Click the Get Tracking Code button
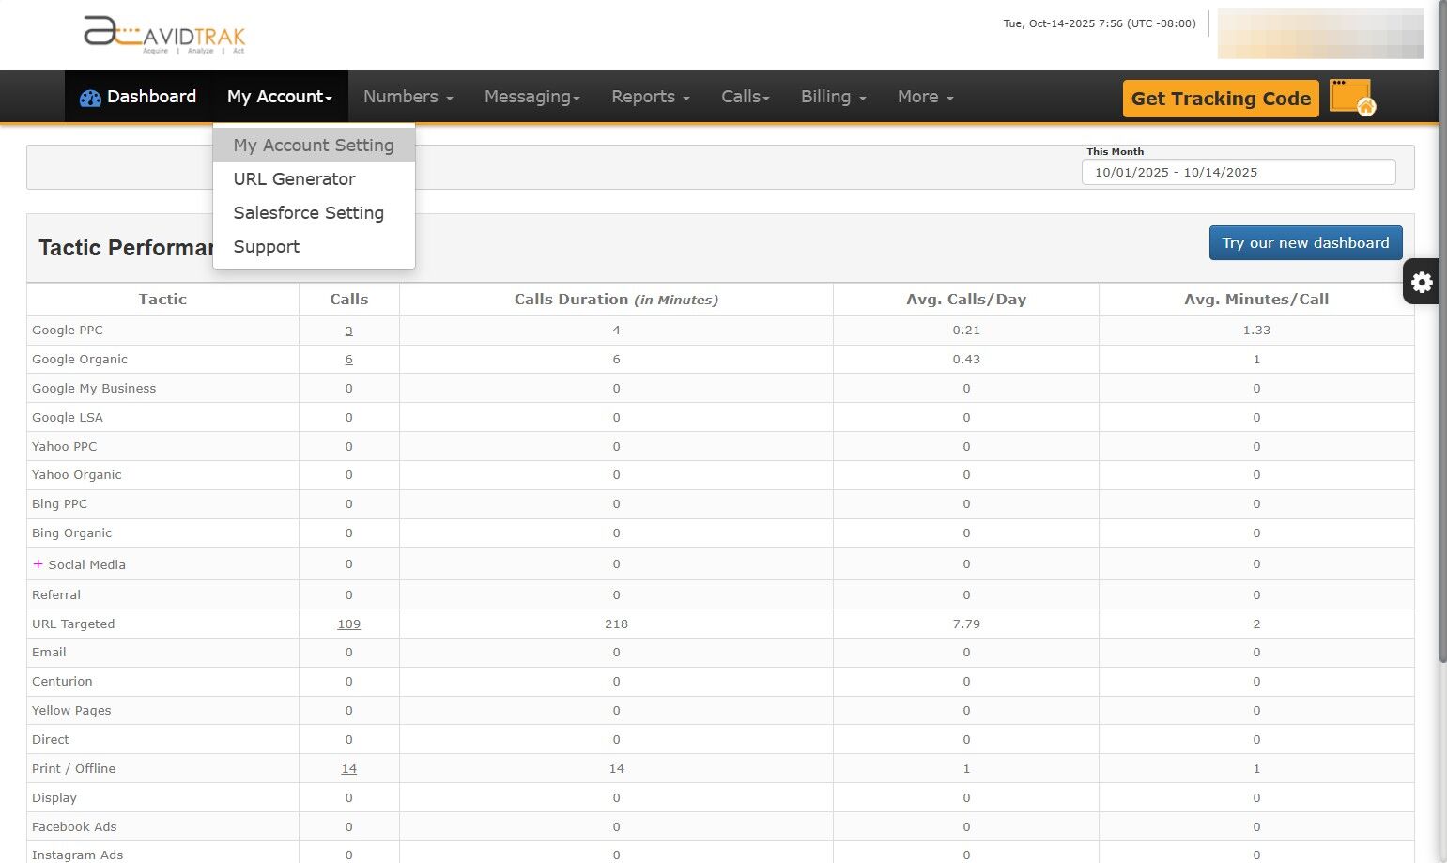 pyautogui.click(x=1221, y=99)
